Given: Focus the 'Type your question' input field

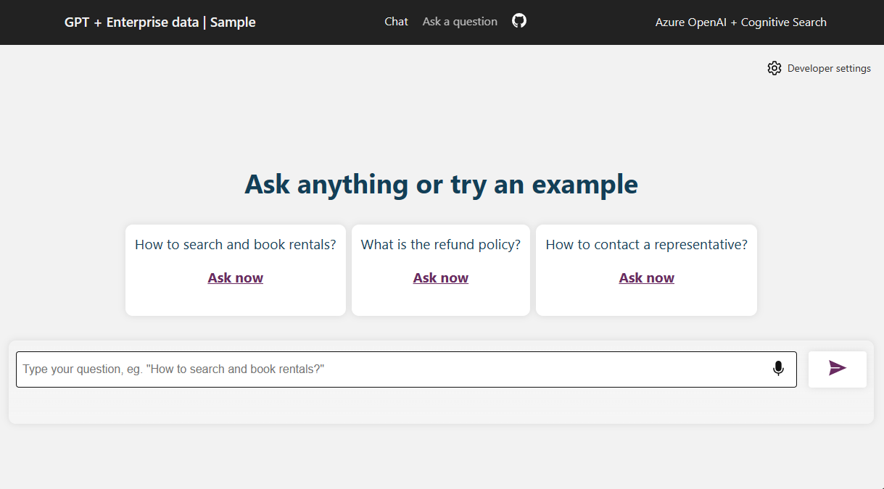Looking at the screenshot, I should tap(392, 369).
